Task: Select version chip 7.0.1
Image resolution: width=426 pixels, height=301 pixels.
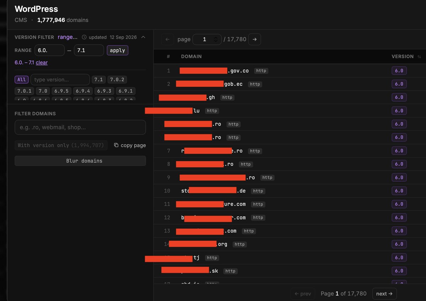Action: point(24,91)
